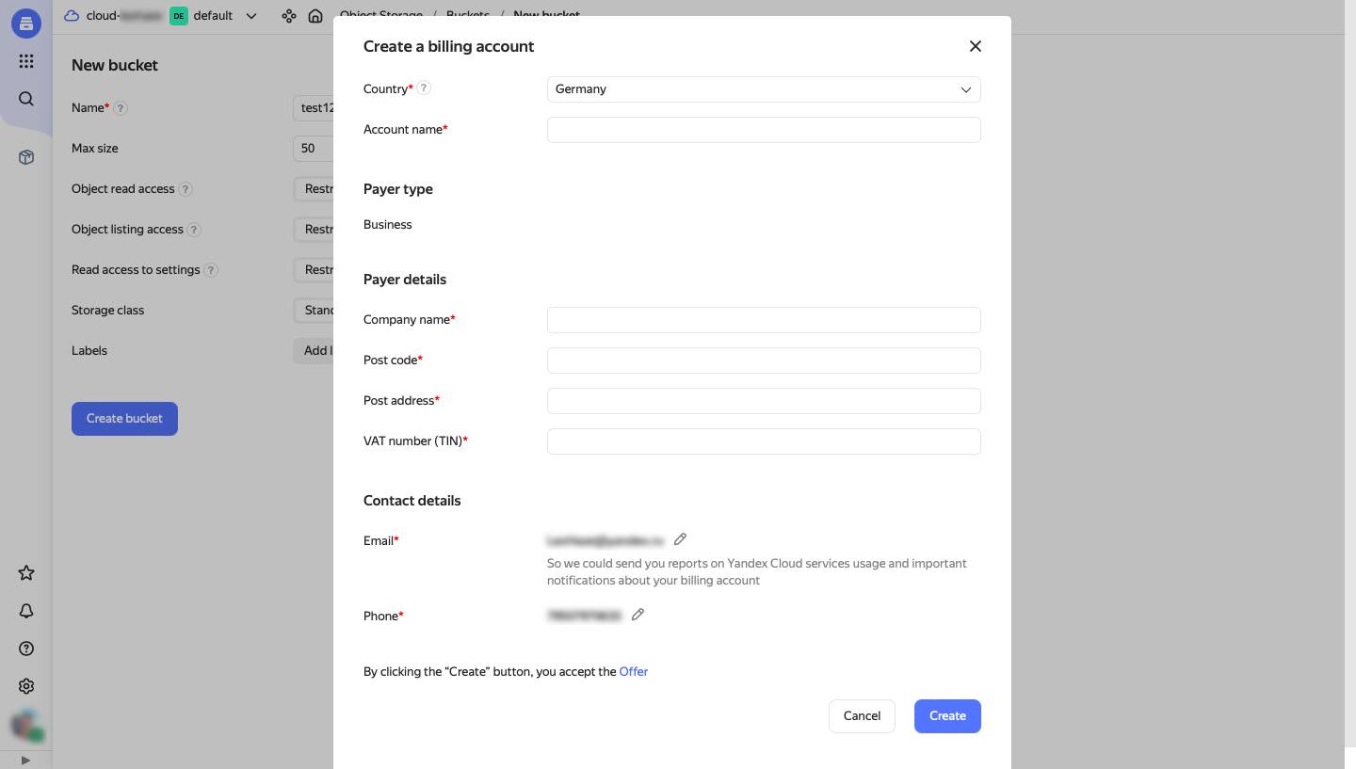Open the Offer link
1356x769 pixels.
pos(633,672)
